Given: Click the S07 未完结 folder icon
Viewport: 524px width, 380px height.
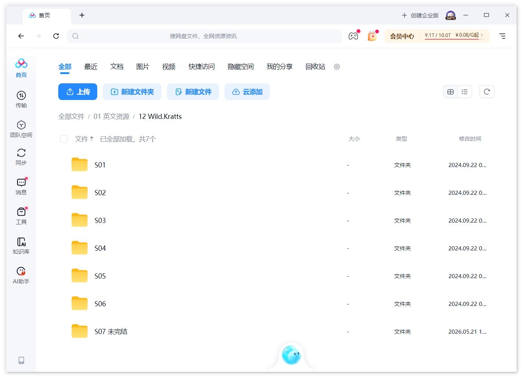Looking at the screenshot, I should coord(79,331).
